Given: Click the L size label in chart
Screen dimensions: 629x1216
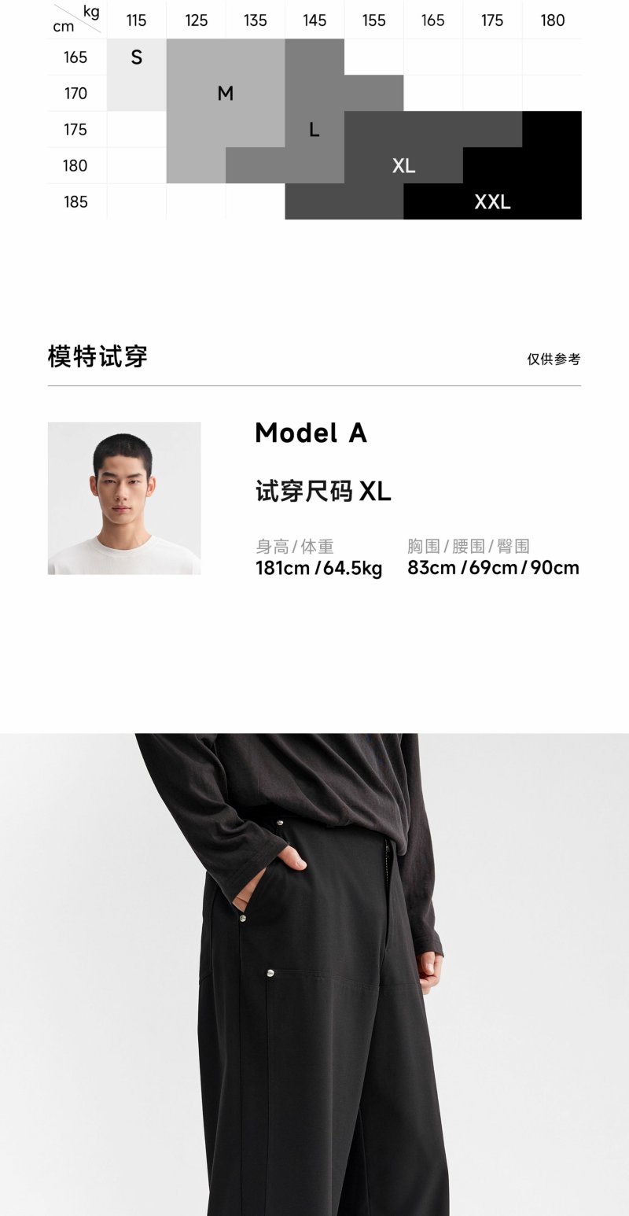Looking at the screenshot, I should tap(314, 130).
